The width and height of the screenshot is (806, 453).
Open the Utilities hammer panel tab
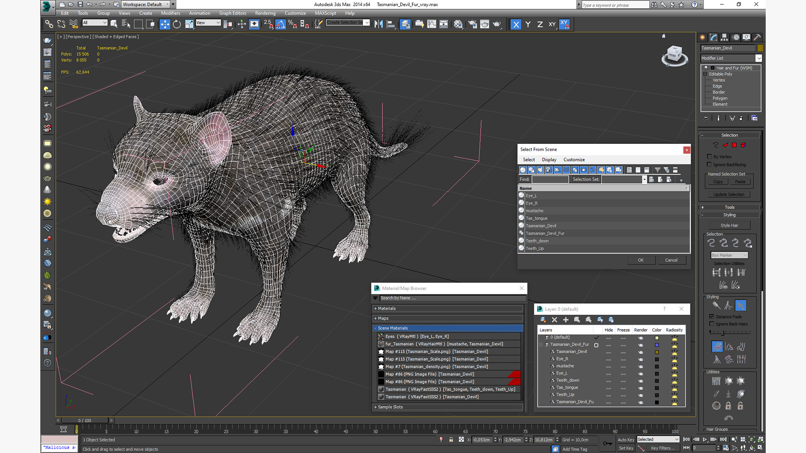[x=757, y=37]
